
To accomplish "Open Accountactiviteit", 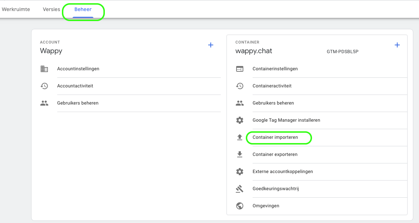I will (x=75, y=86).
